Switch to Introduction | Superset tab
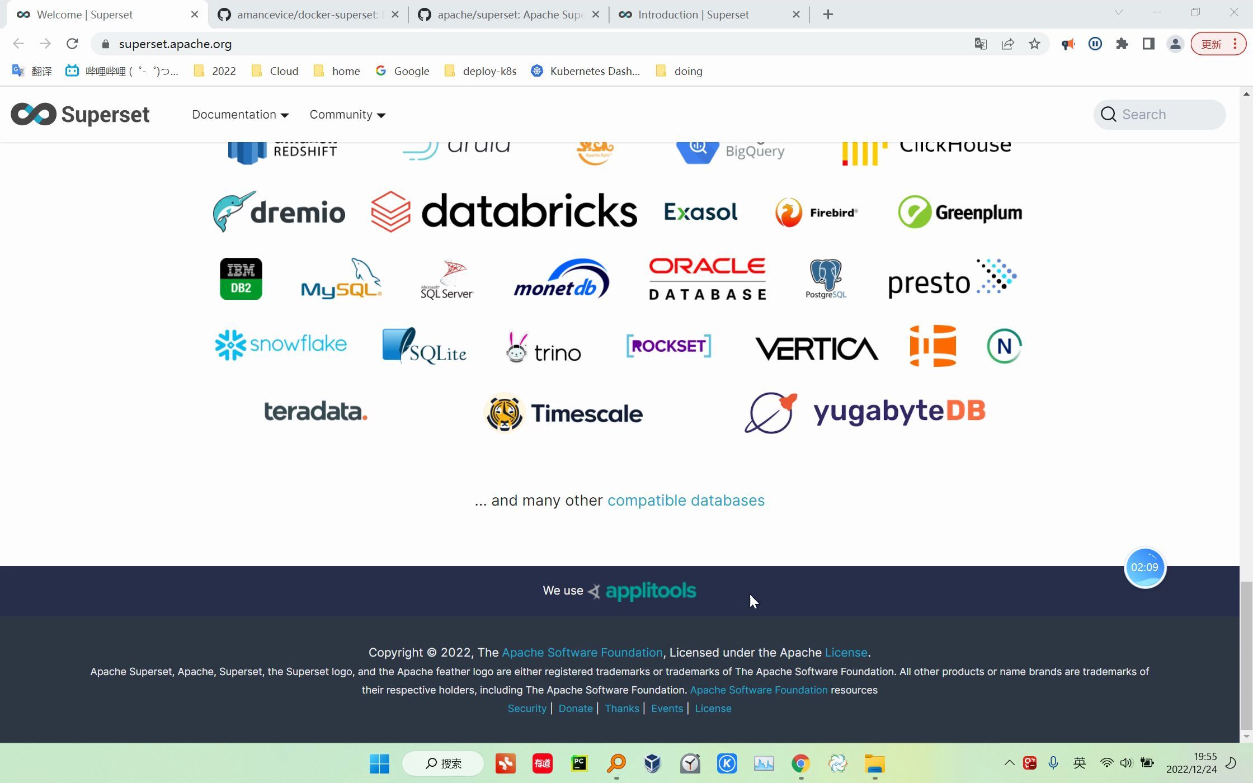1253x783 pixels. (694, 15)
